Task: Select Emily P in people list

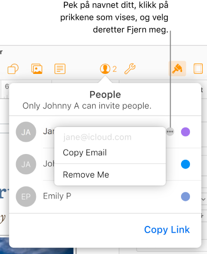Action: point(57,196)
